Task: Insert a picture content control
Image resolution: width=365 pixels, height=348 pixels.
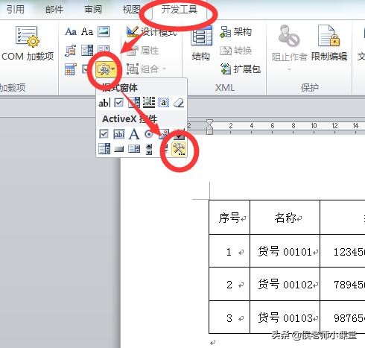Action: (104, 31)
